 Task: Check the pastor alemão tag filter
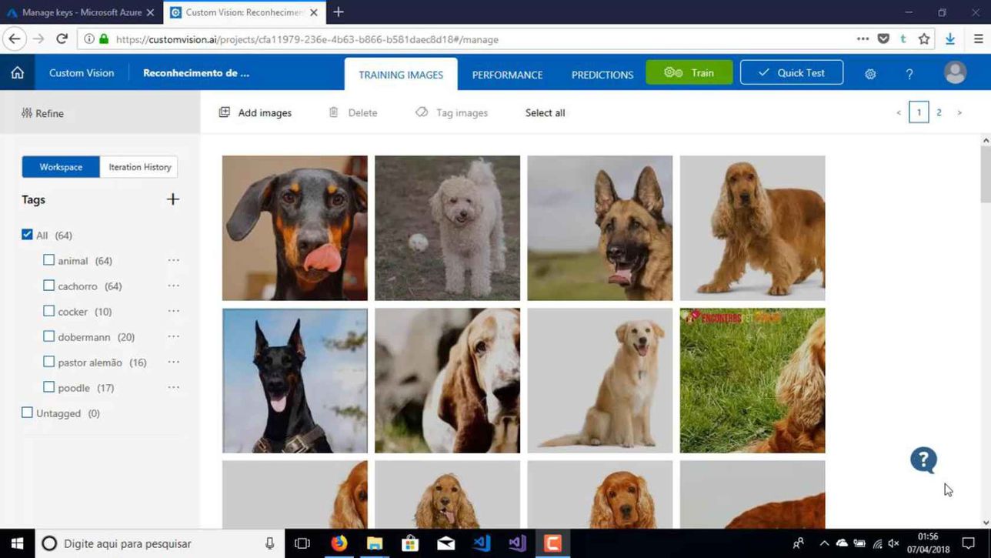(x=49, y=362)
